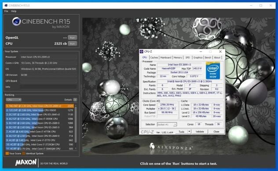Open the CPU ranking type dropdown
278x171 pixels.
pyautogui.click(x=14, y=100)
